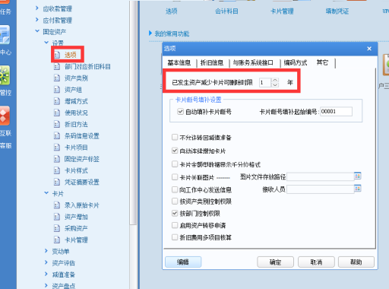Switch to 与账务系统接口 tab
389x289 pixels.
[253, 62]
